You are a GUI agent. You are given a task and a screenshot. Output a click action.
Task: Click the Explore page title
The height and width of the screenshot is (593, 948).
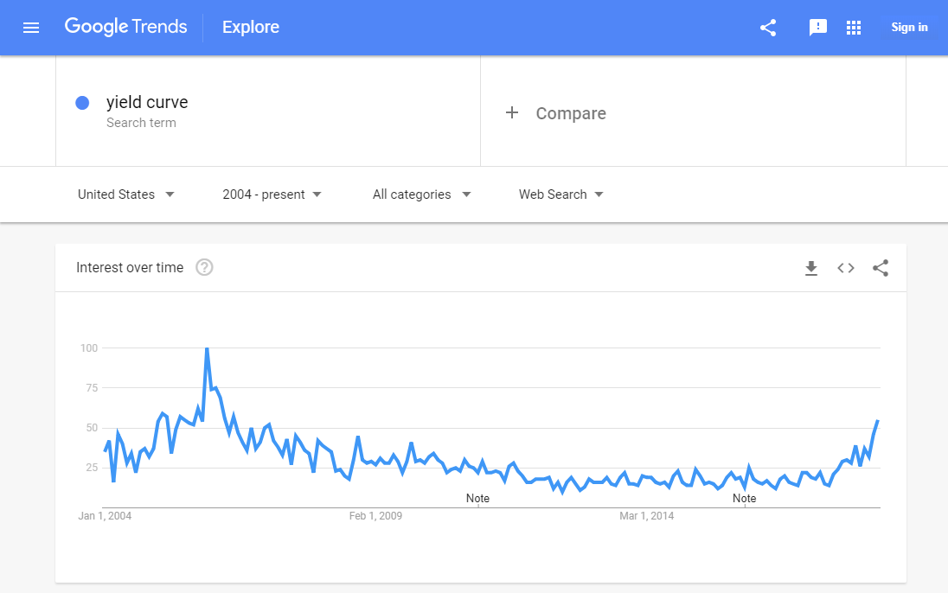pyautogui.click(x=251, y=28)
